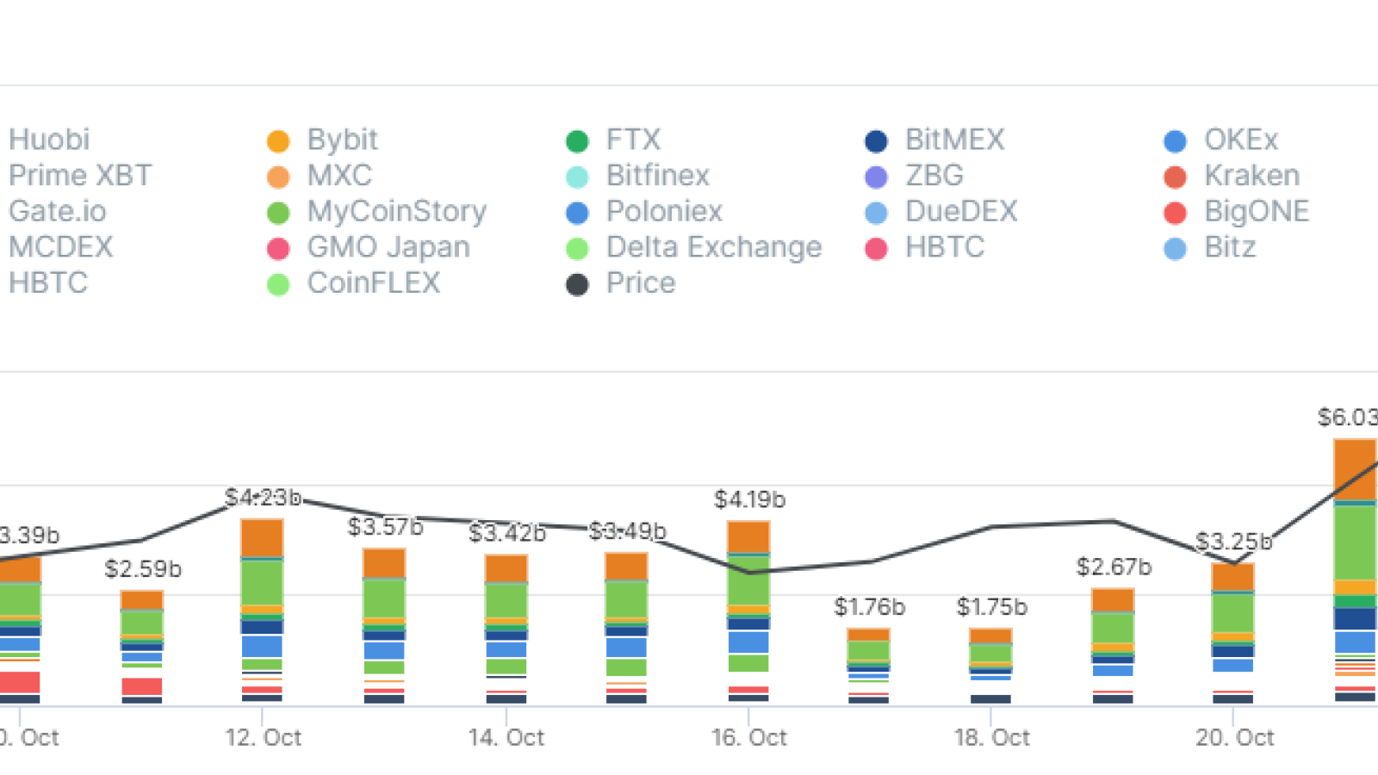Toggle BigONE in the legend
Screen dimensions: 1378x775
1236,212
